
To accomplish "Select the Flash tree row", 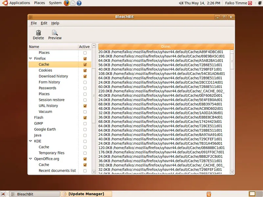I will 60,118.
